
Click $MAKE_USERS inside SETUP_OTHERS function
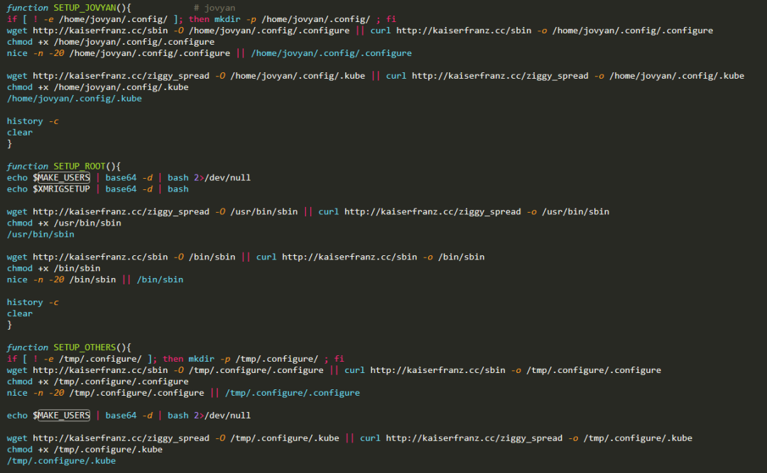coord(62,416)
